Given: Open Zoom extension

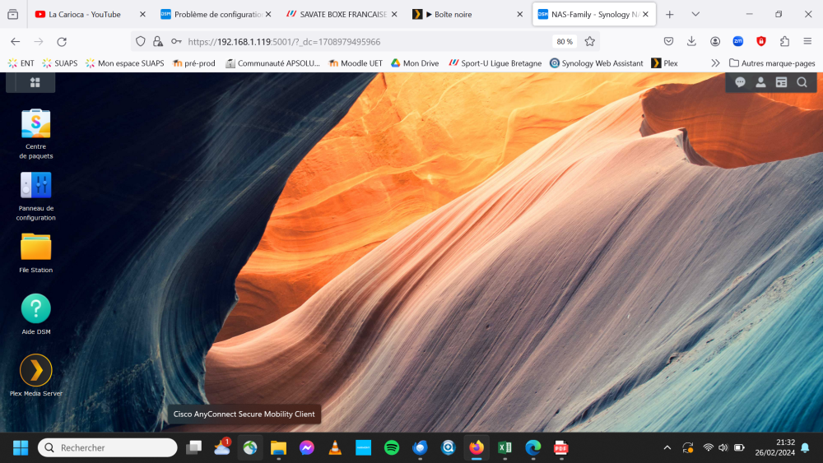Looking at the screenshot, I should (x=738, y=41).
